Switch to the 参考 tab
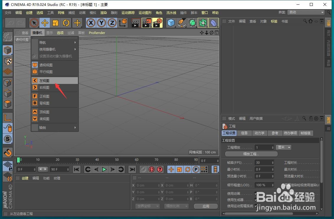This screenshot has width=334, height=219. 275,133
